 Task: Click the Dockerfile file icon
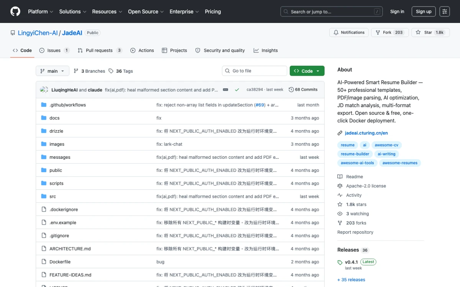[44, 262]
